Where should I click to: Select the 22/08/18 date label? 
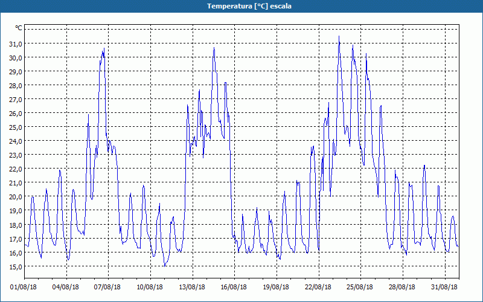tap(318, 287)
